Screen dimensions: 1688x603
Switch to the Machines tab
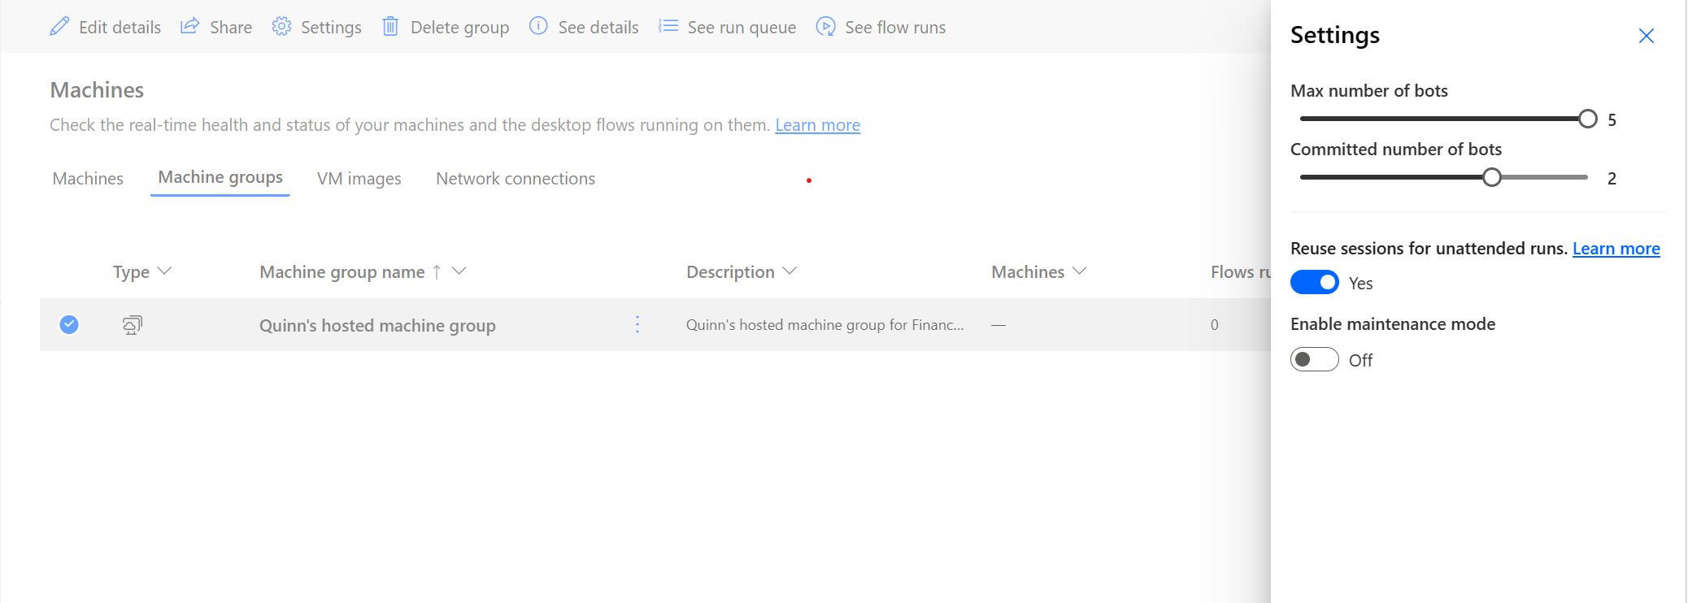[88, 178]
